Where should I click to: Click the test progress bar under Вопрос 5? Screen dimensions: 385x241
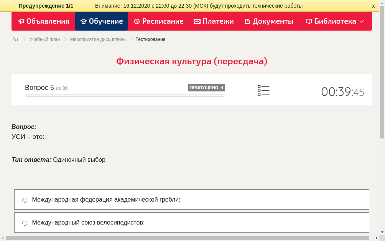[x=125, y=95]
